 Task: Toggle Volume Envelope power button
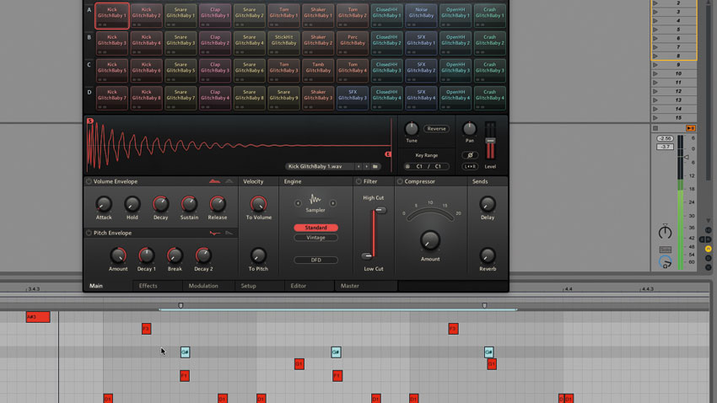coord(89,181)
